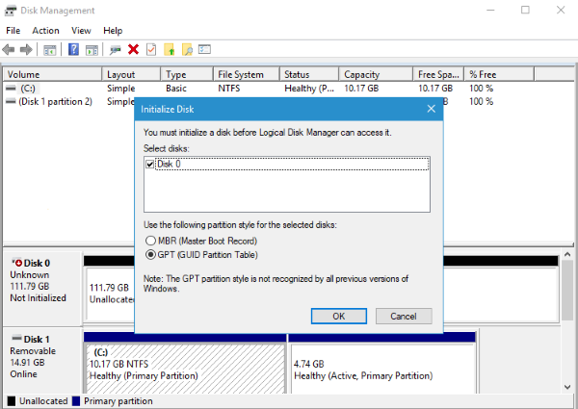Select GPT (GUID Partition Table) option
Viewport: 578px width, 409px height.
pyautogui.click(x=149, y=255)
